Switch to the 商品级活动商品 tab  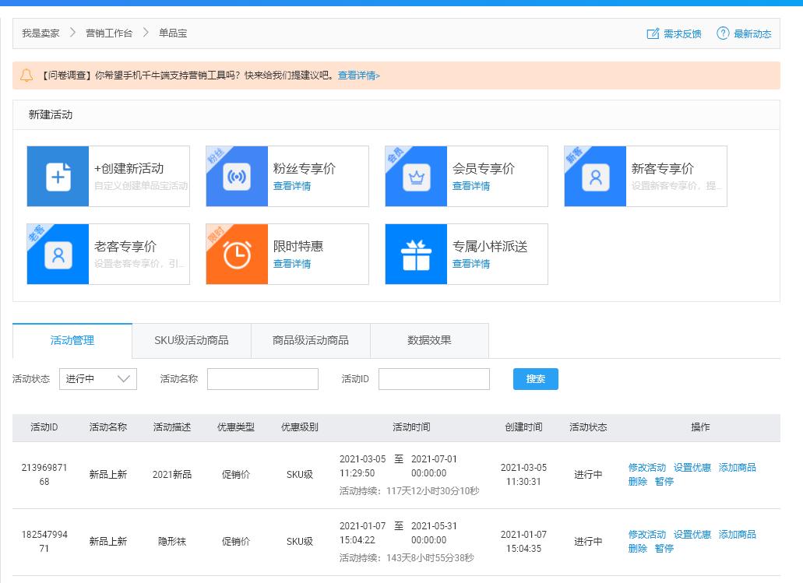pos(310,340)
